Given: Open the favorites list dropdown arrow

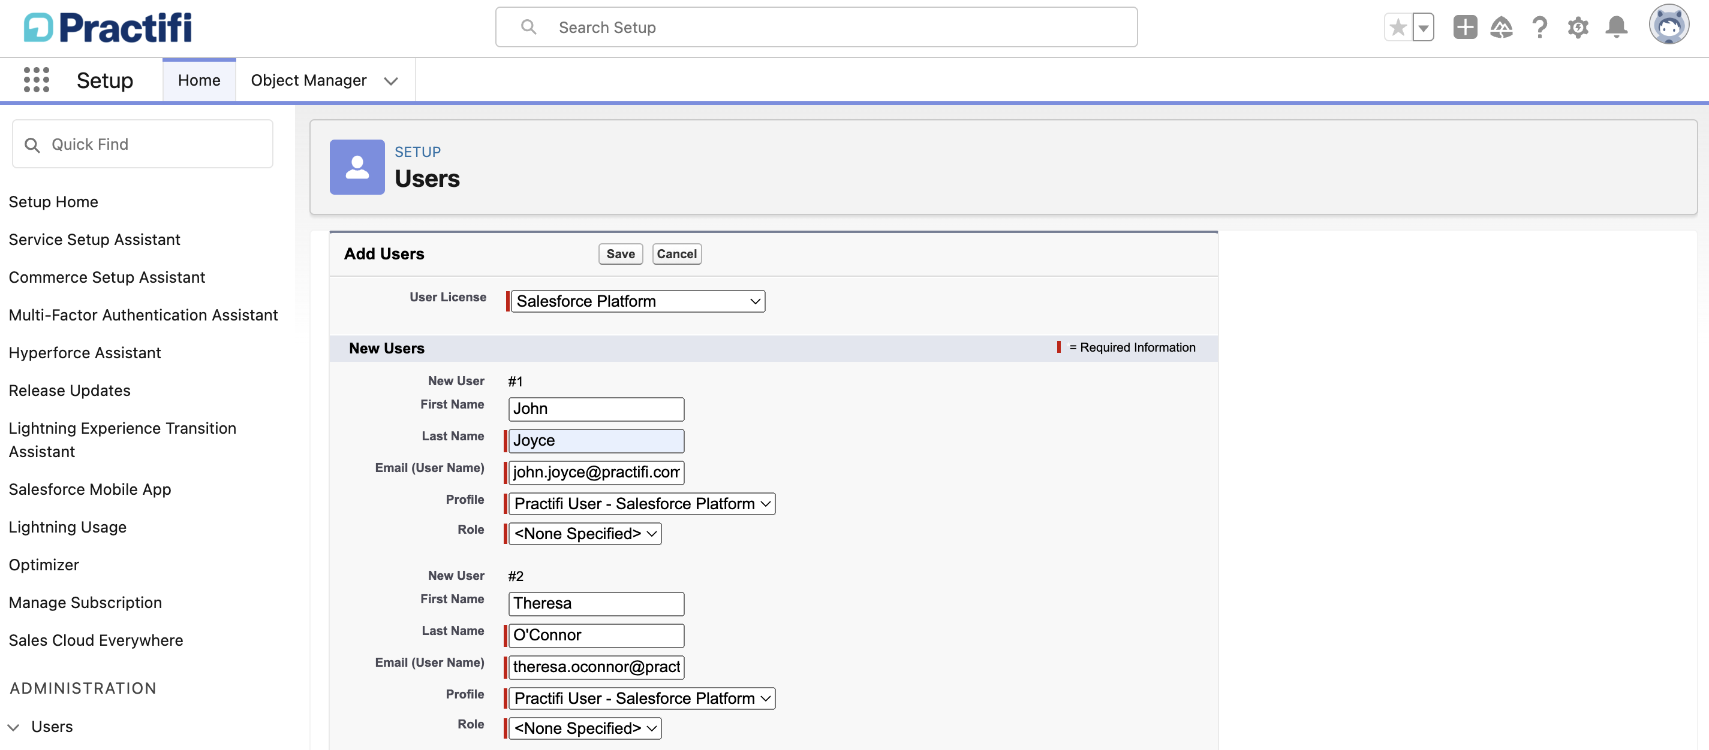Looking at the screenshot, I should (1423, 27).
